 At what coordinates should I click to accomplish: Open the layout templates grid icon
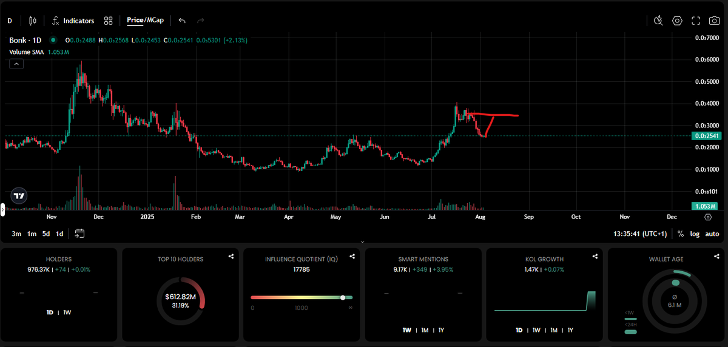click(x=109, y=21)
